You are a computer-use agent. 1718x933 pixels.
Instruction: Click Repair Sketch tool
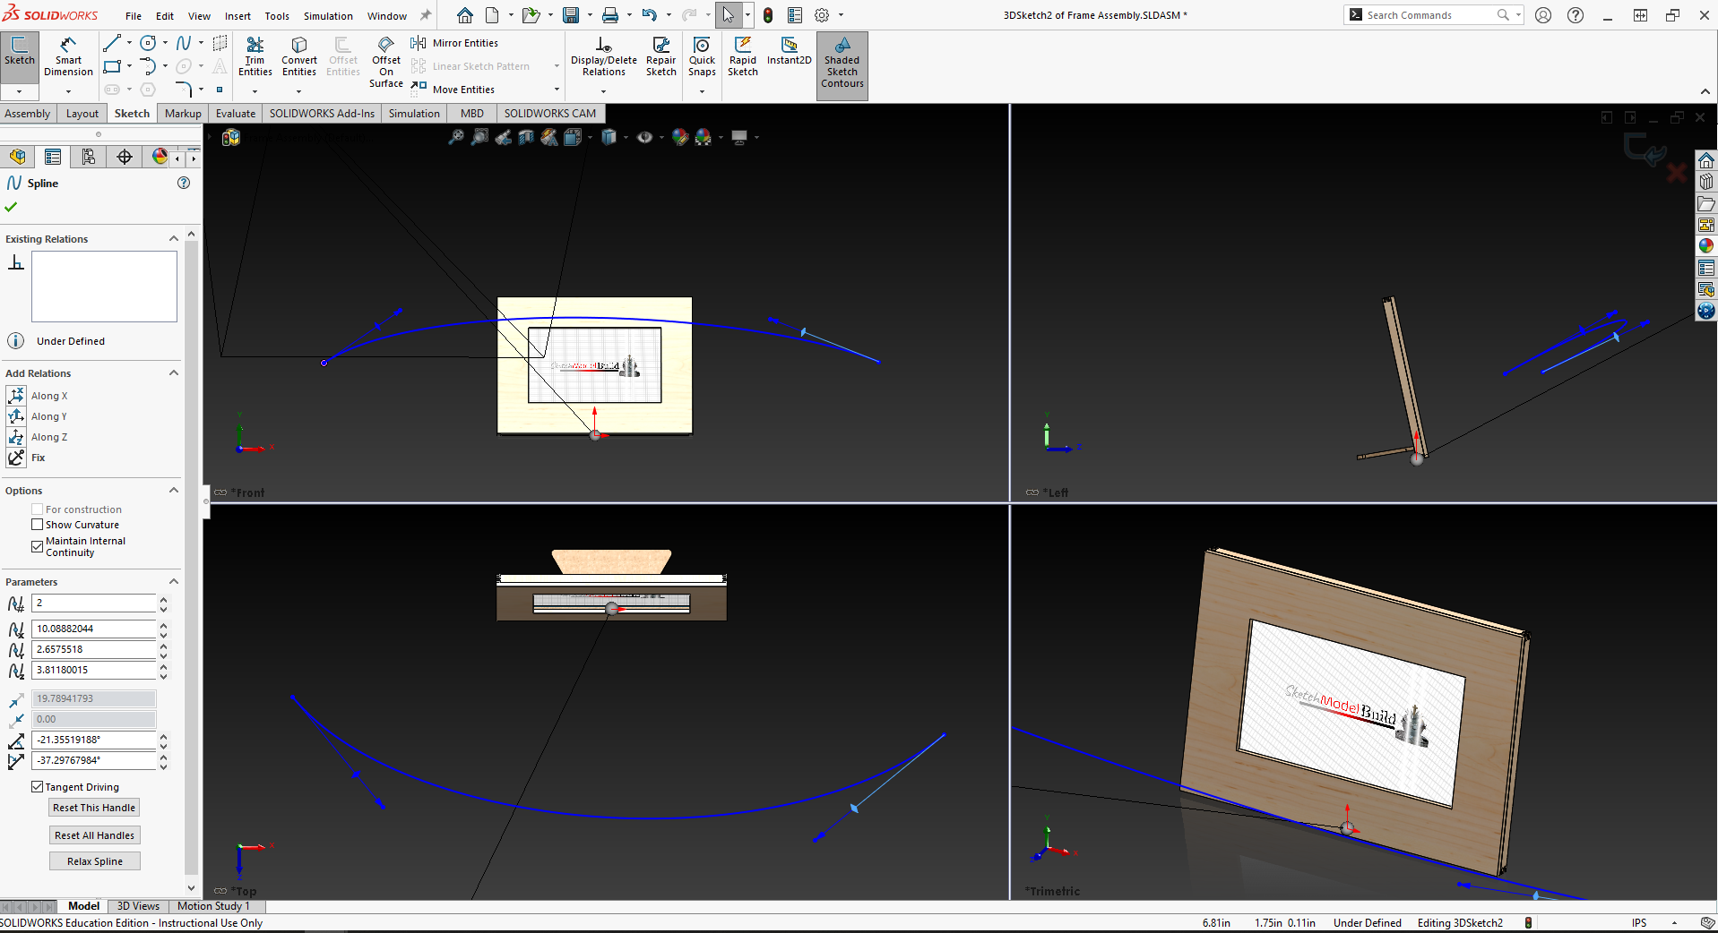coord(661,57)
